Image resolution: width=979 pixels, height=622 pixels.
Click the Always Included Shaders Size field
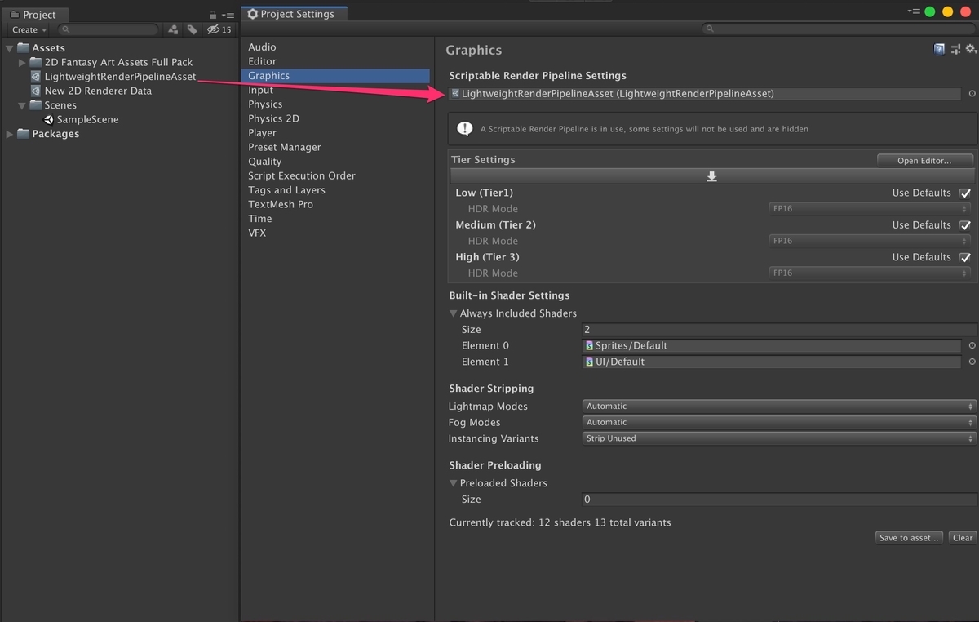[x=779, y=330]
